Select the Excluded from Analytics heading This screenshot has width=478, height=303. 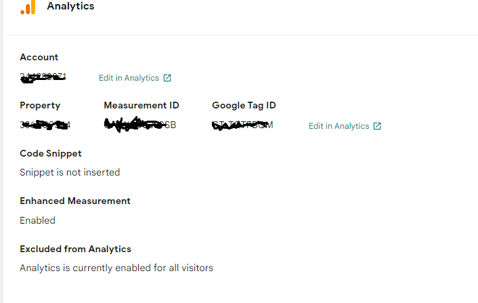[75, 249]
